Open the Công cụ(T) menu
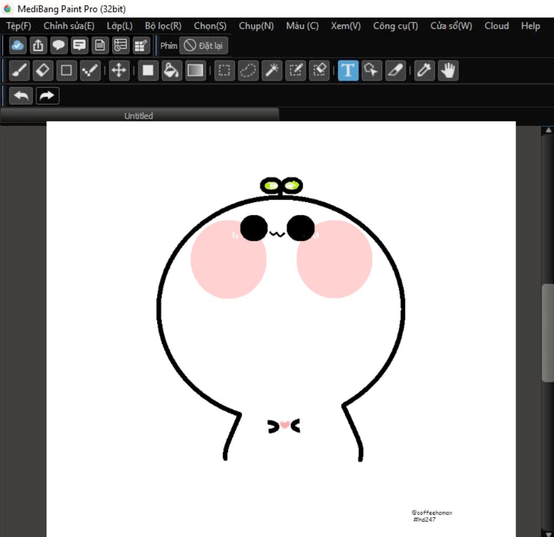554x537 pixels. pos(395,26)
